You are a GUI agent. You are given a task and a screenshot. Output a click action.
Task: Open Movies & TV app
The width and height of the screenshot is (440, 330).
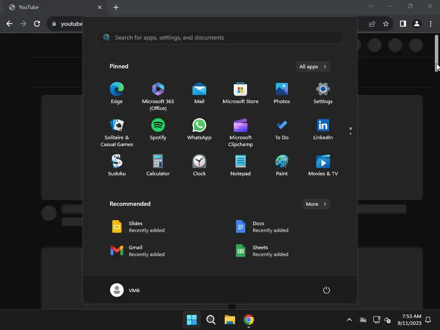click(x=323, y=165)
